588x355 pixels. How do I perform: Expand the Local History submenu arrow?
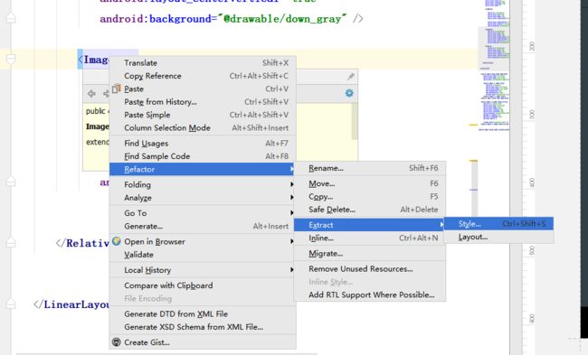pos(291,269)
